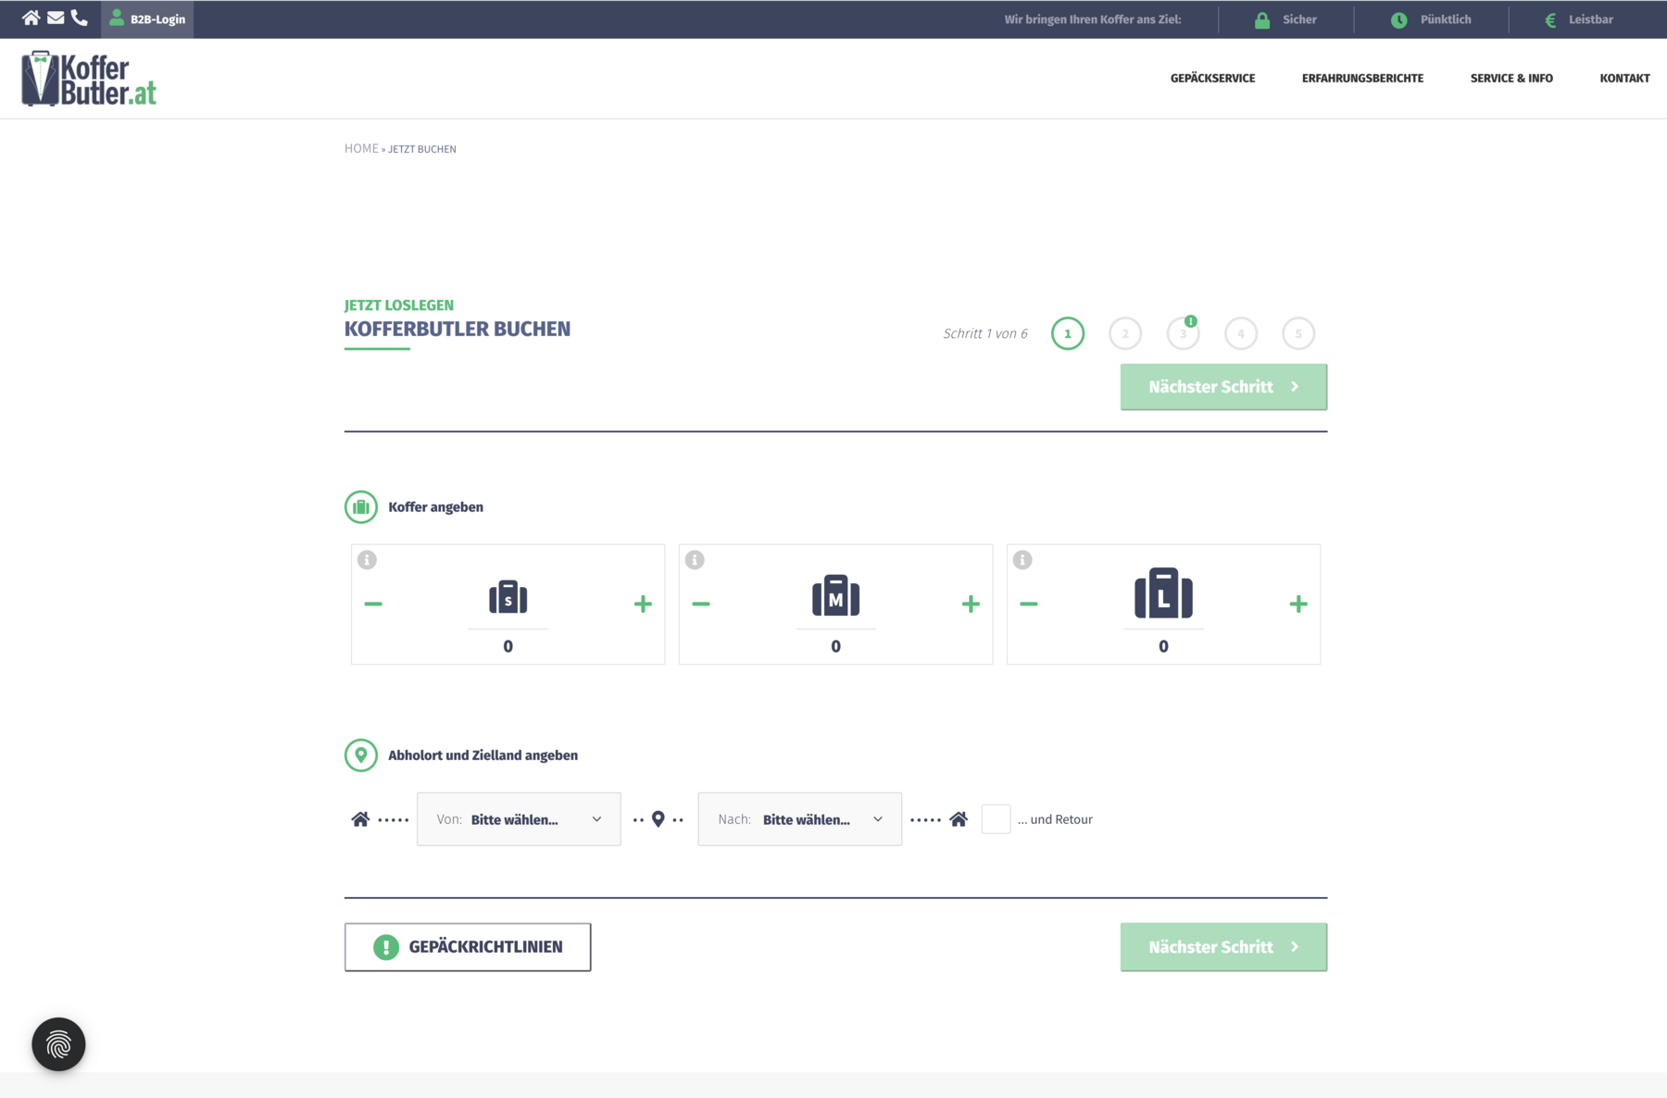Open the Erfahrungsberichte menu item
The image size is (1667, 1098).
[1362, 79]
